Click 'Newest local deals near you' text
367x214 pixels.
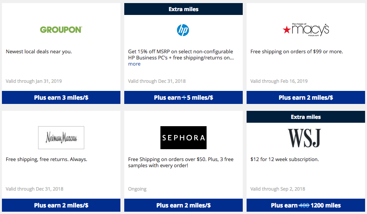(x=39, y=51)
